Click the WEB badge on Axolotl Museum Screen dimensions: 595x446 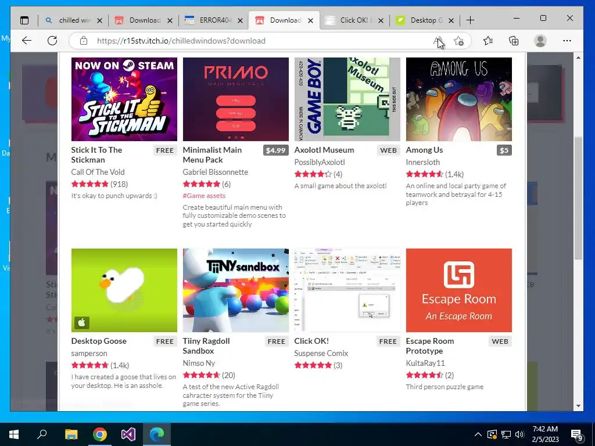point(389,150)
